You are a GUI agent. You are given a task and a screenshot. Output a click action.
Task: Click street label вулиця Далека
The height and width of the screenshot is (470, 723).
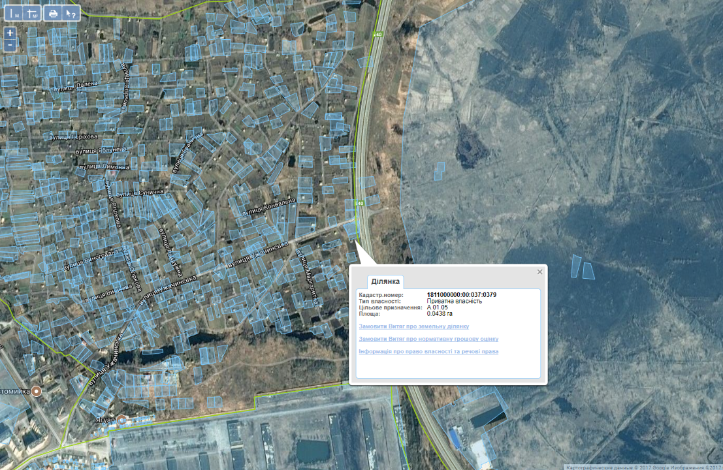(x=76, y=86)
